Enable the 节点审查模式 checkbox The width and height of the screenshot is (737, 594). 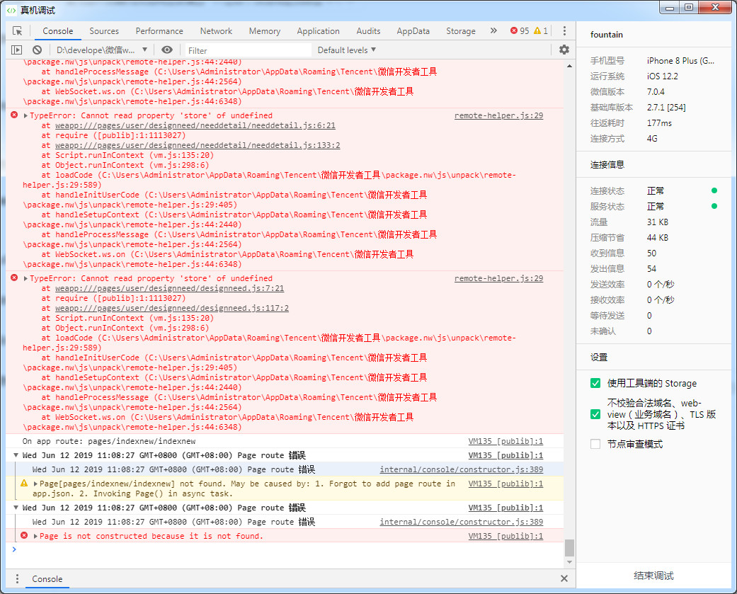(x=595, y=444)
